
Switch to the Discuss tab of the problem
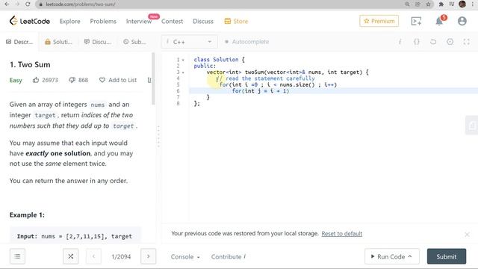click(x=98, y=42)
